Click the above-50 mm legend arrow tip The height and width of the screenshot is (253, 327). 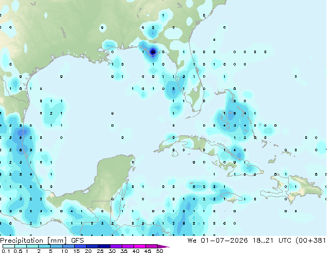(163, 246)
